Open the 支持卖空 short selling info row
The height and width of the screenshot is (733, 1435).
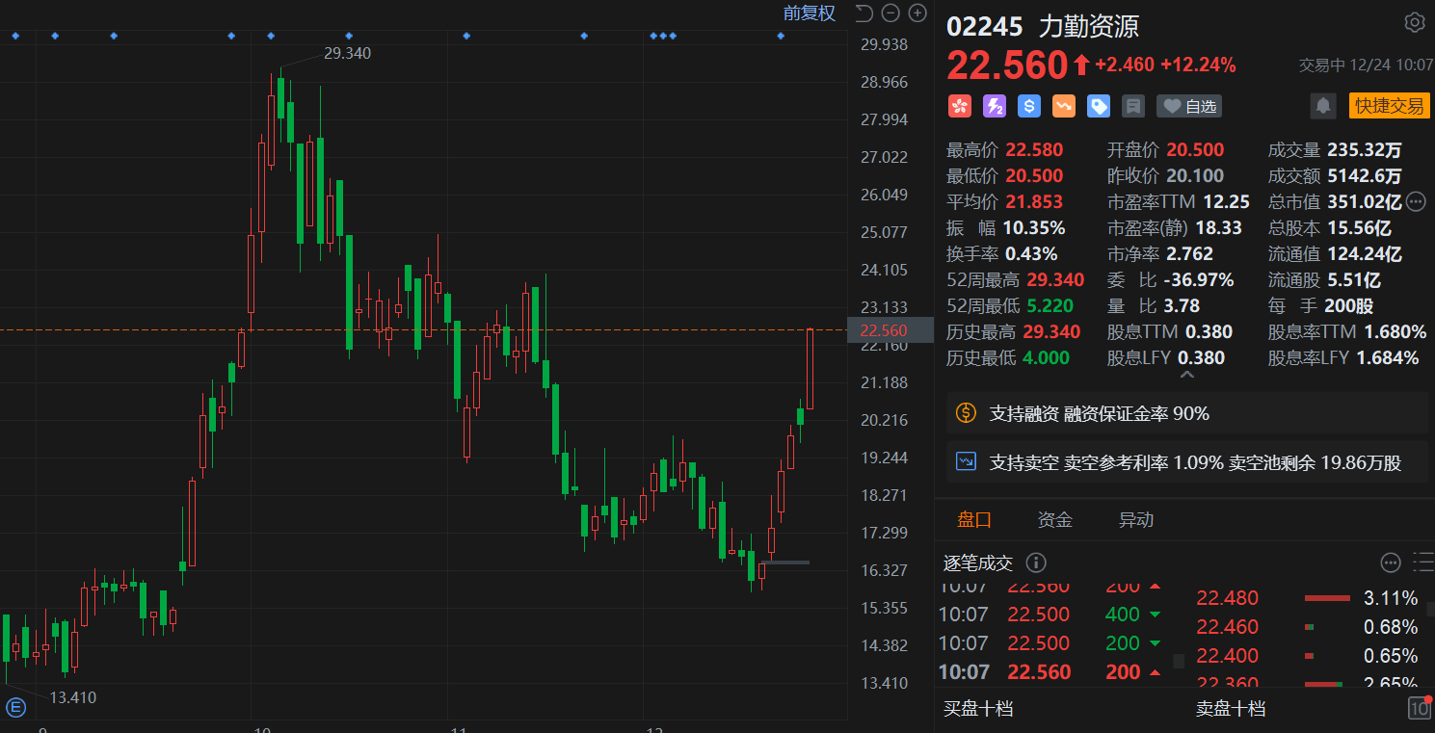point(1187,462)
